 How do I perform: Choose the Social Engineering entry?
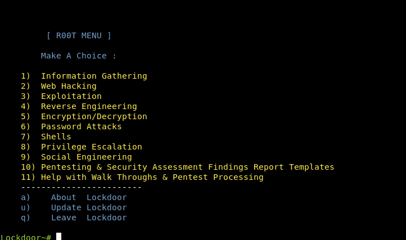87,157
